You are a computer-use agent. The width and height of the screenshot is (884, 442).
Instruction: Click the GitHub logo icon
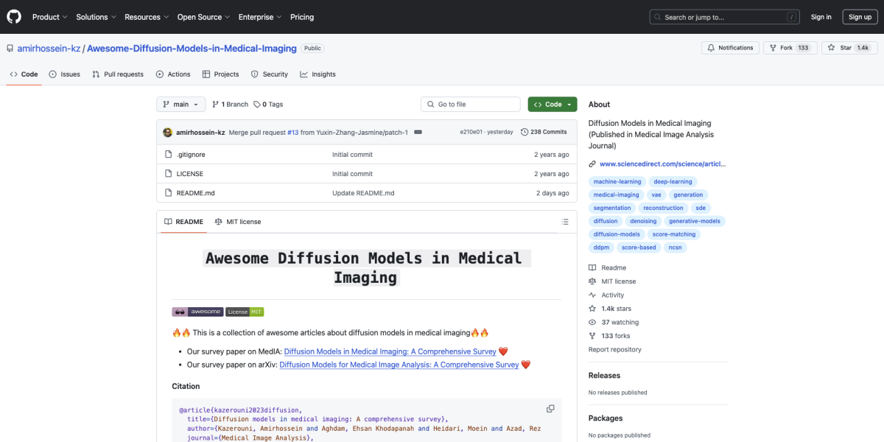[15, 16]
